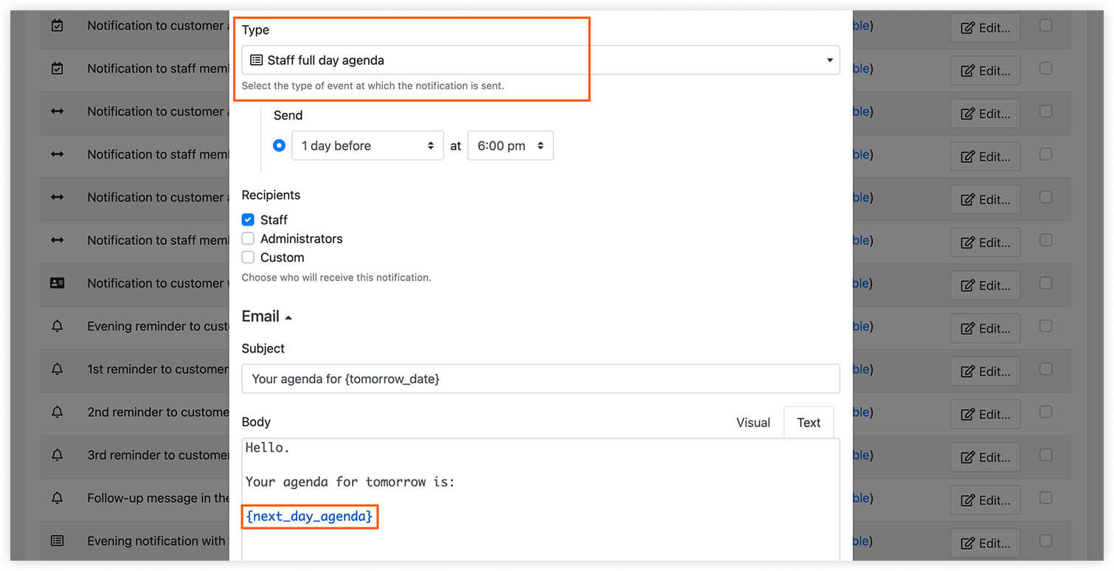Click calendar-check icon in first notification row
1114x571 pixels.
coord(58,25)
